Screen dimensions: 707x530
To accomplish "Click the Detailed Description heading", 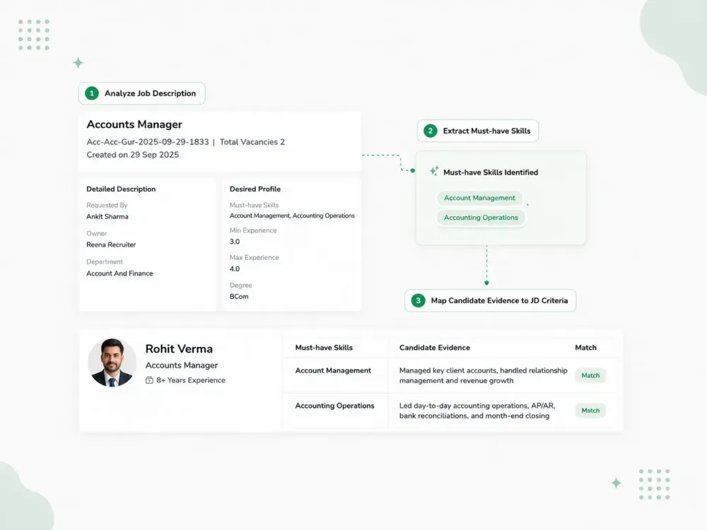I will (121, 189).
